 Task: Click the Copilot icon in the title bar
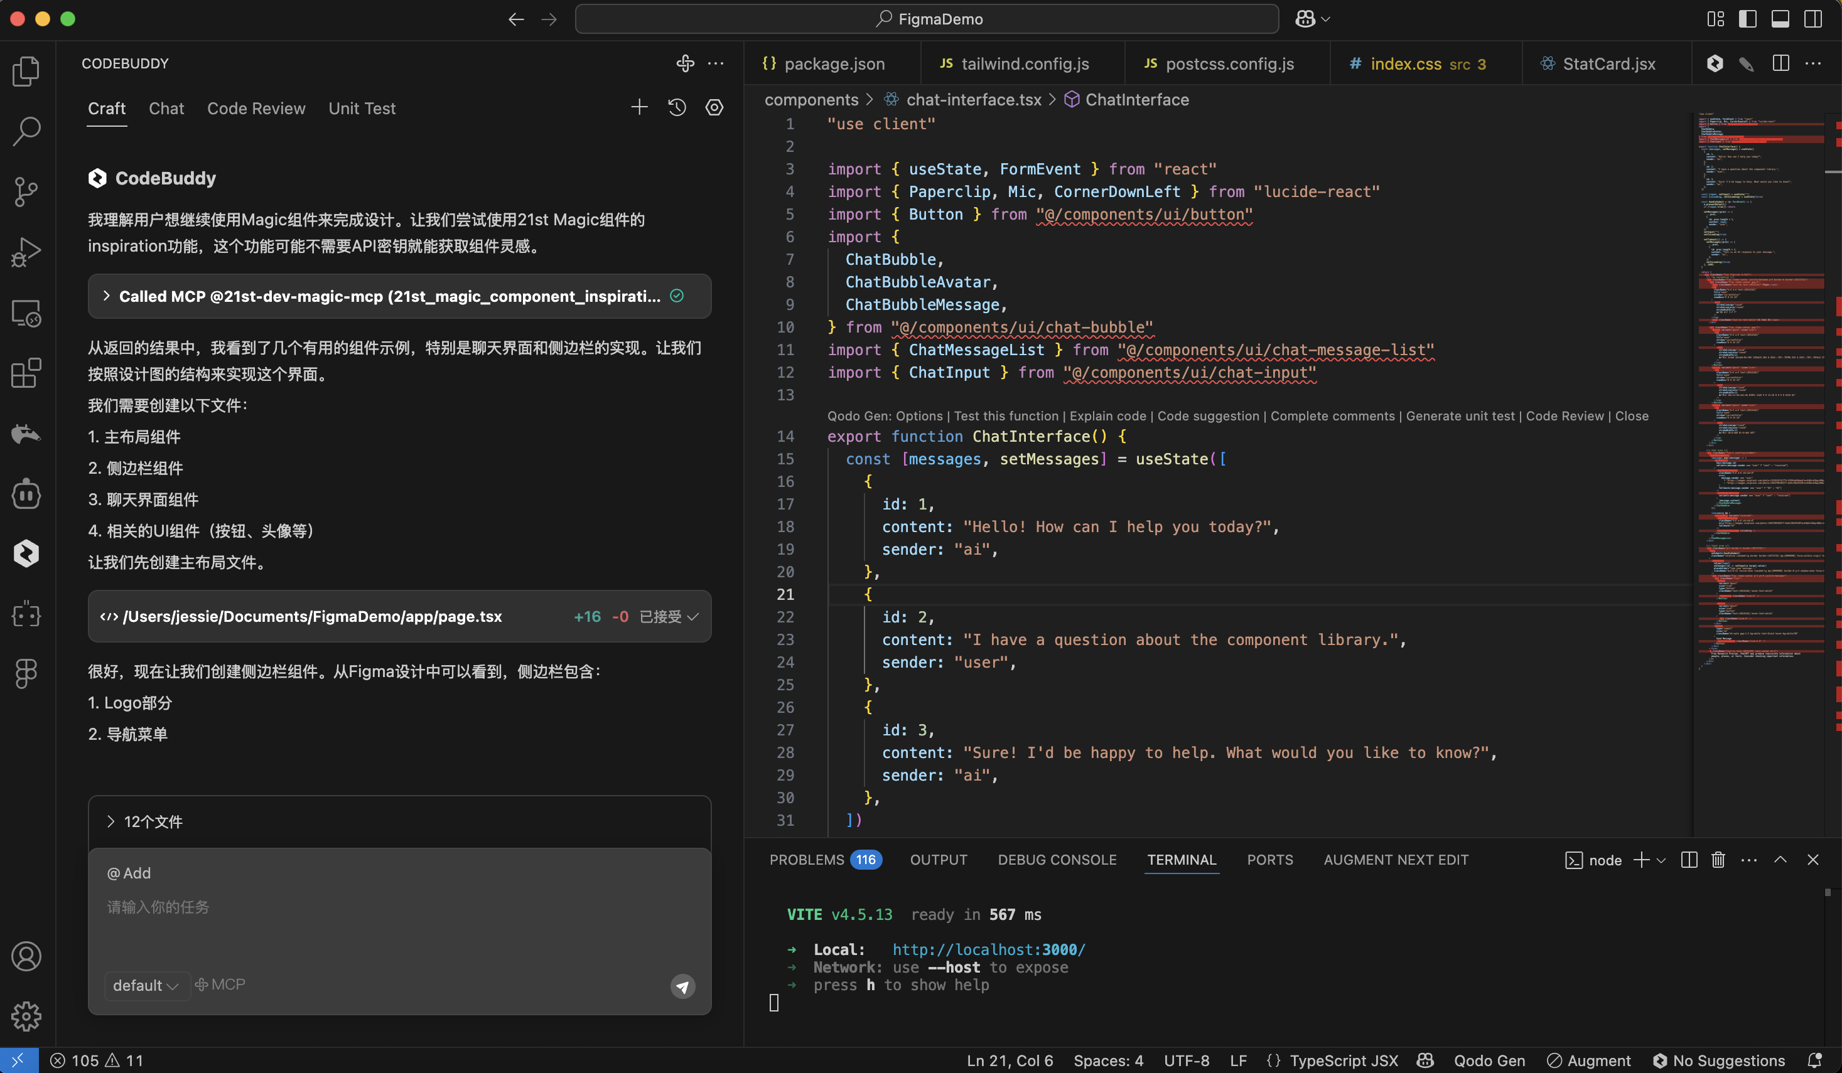(1307, 18)
